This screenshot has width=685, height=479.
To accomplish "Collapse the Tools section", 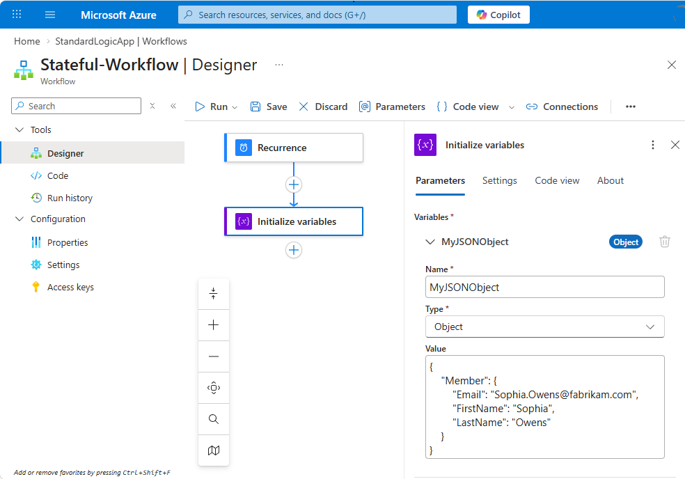I will 19,129.
